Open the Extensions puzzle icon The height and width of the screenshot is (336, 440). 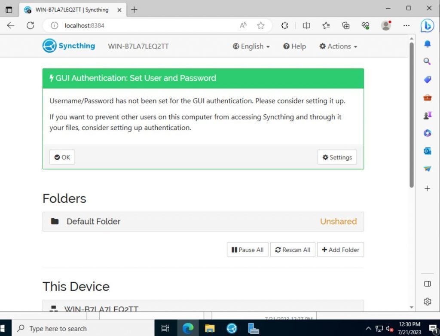(x=284, y=25)
